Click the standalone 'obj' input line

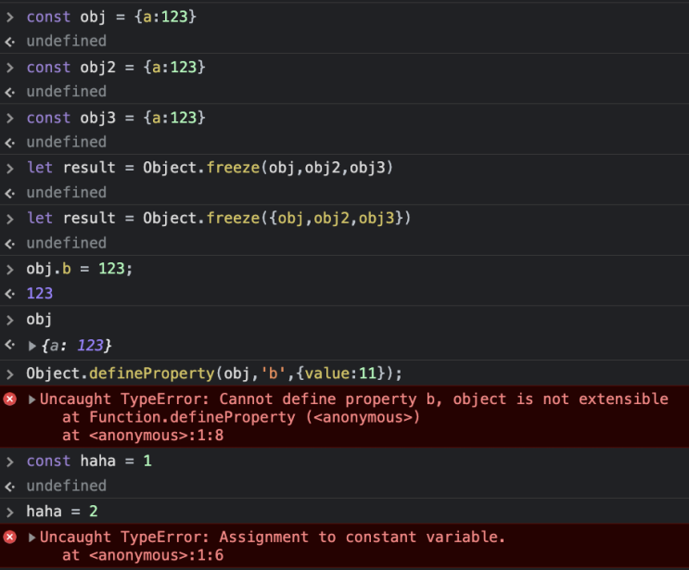click(39, 319)
